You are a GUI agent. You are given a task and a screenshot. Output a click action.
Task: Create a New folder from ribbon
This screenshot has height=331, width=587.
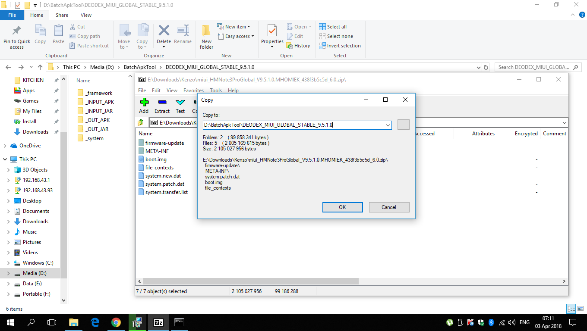[x=206, y=37]
